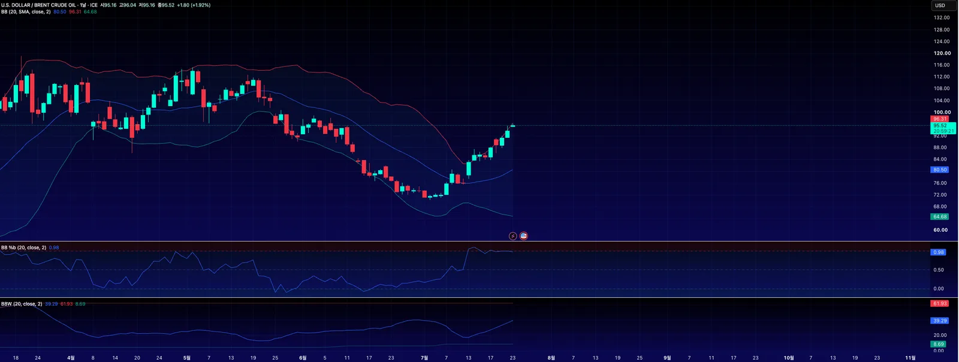Click the 7월 label on time axis
The width and height of the screenshot is (959, 362).
click(424, 358)
